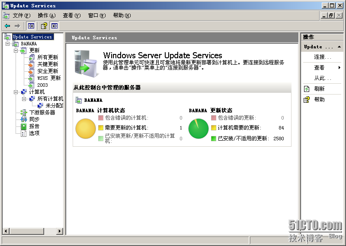This screenshot has height=246, width=346.
Task: Select 同步 in the tree
Action: point(34,120)
